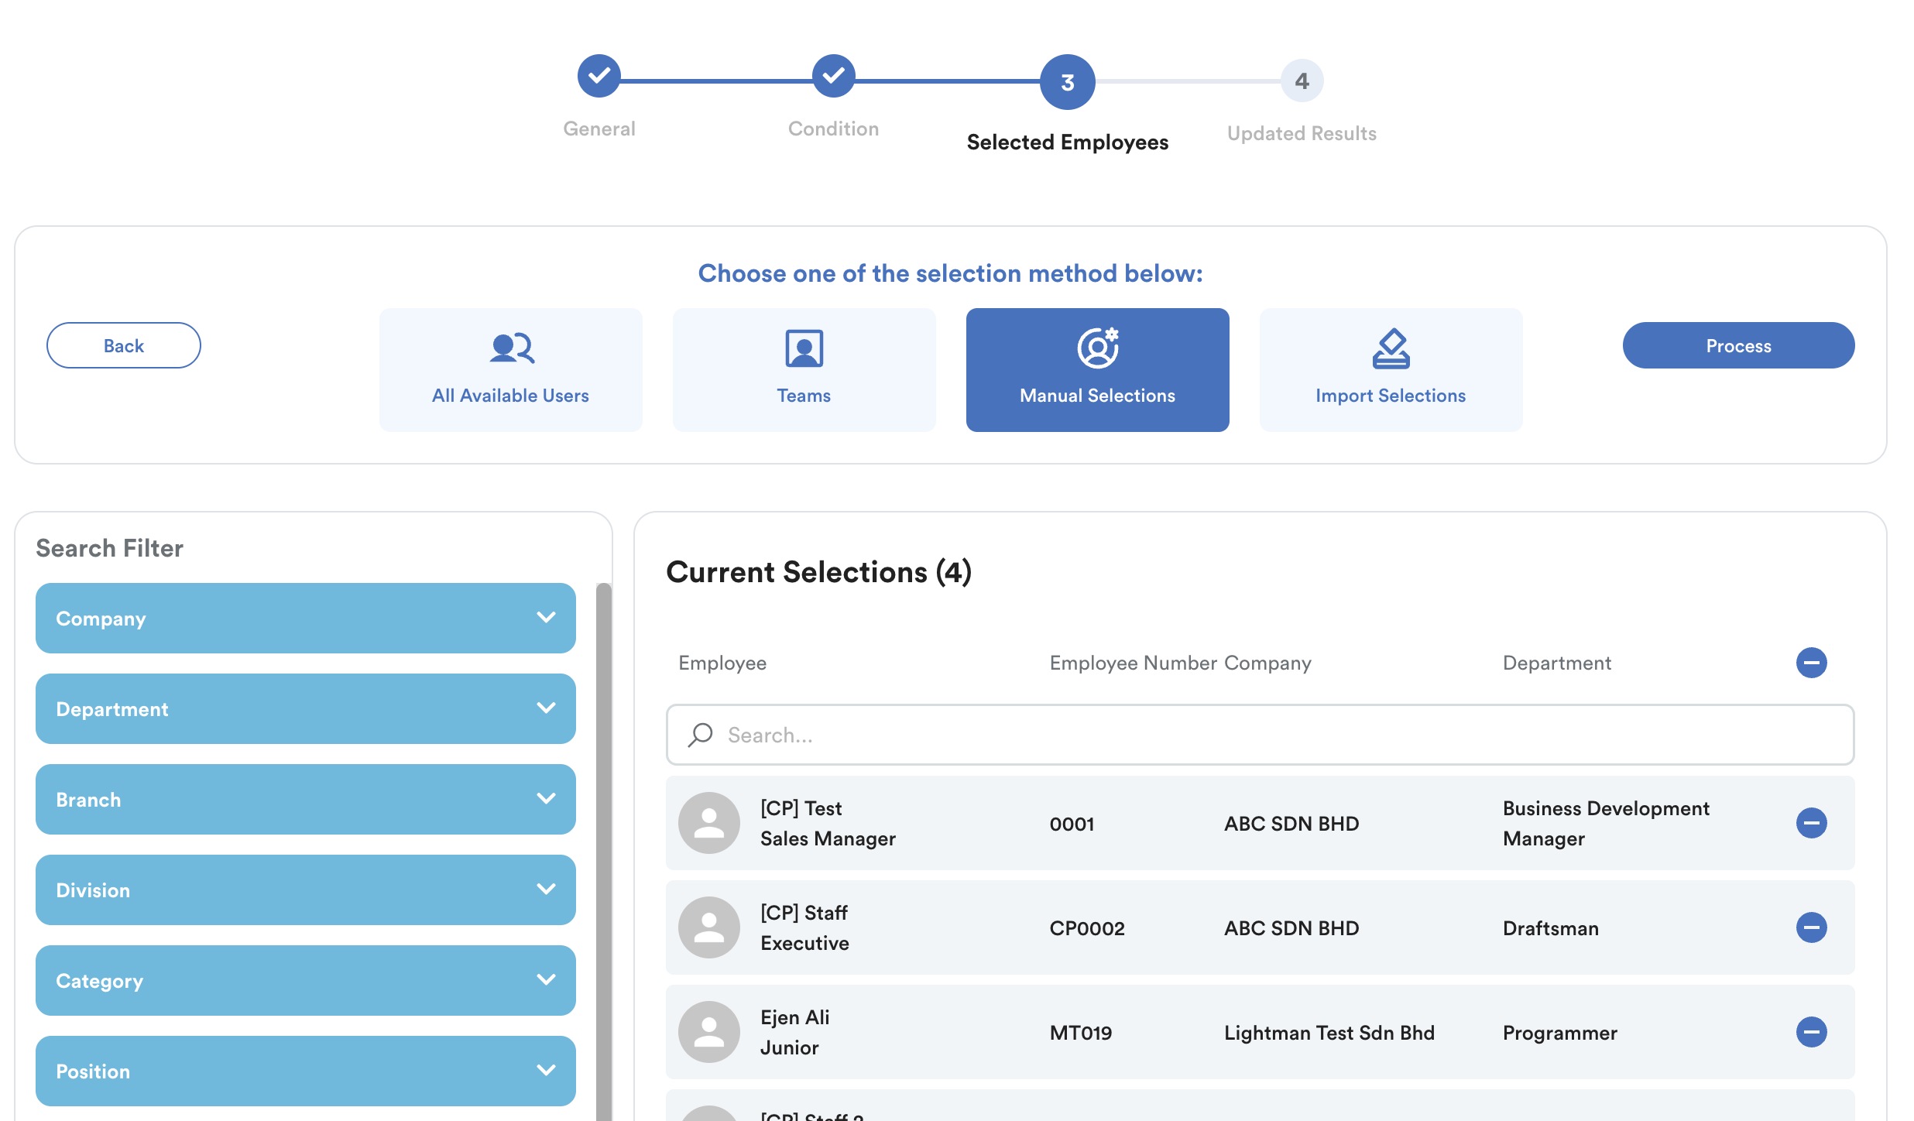Choose the Import Selections method

click(x=1391, y=370)
